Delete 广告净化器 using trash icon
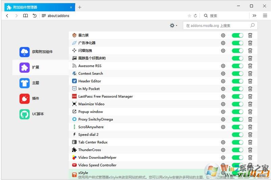This screenshot has width=271, height=180. coord(250,43)
